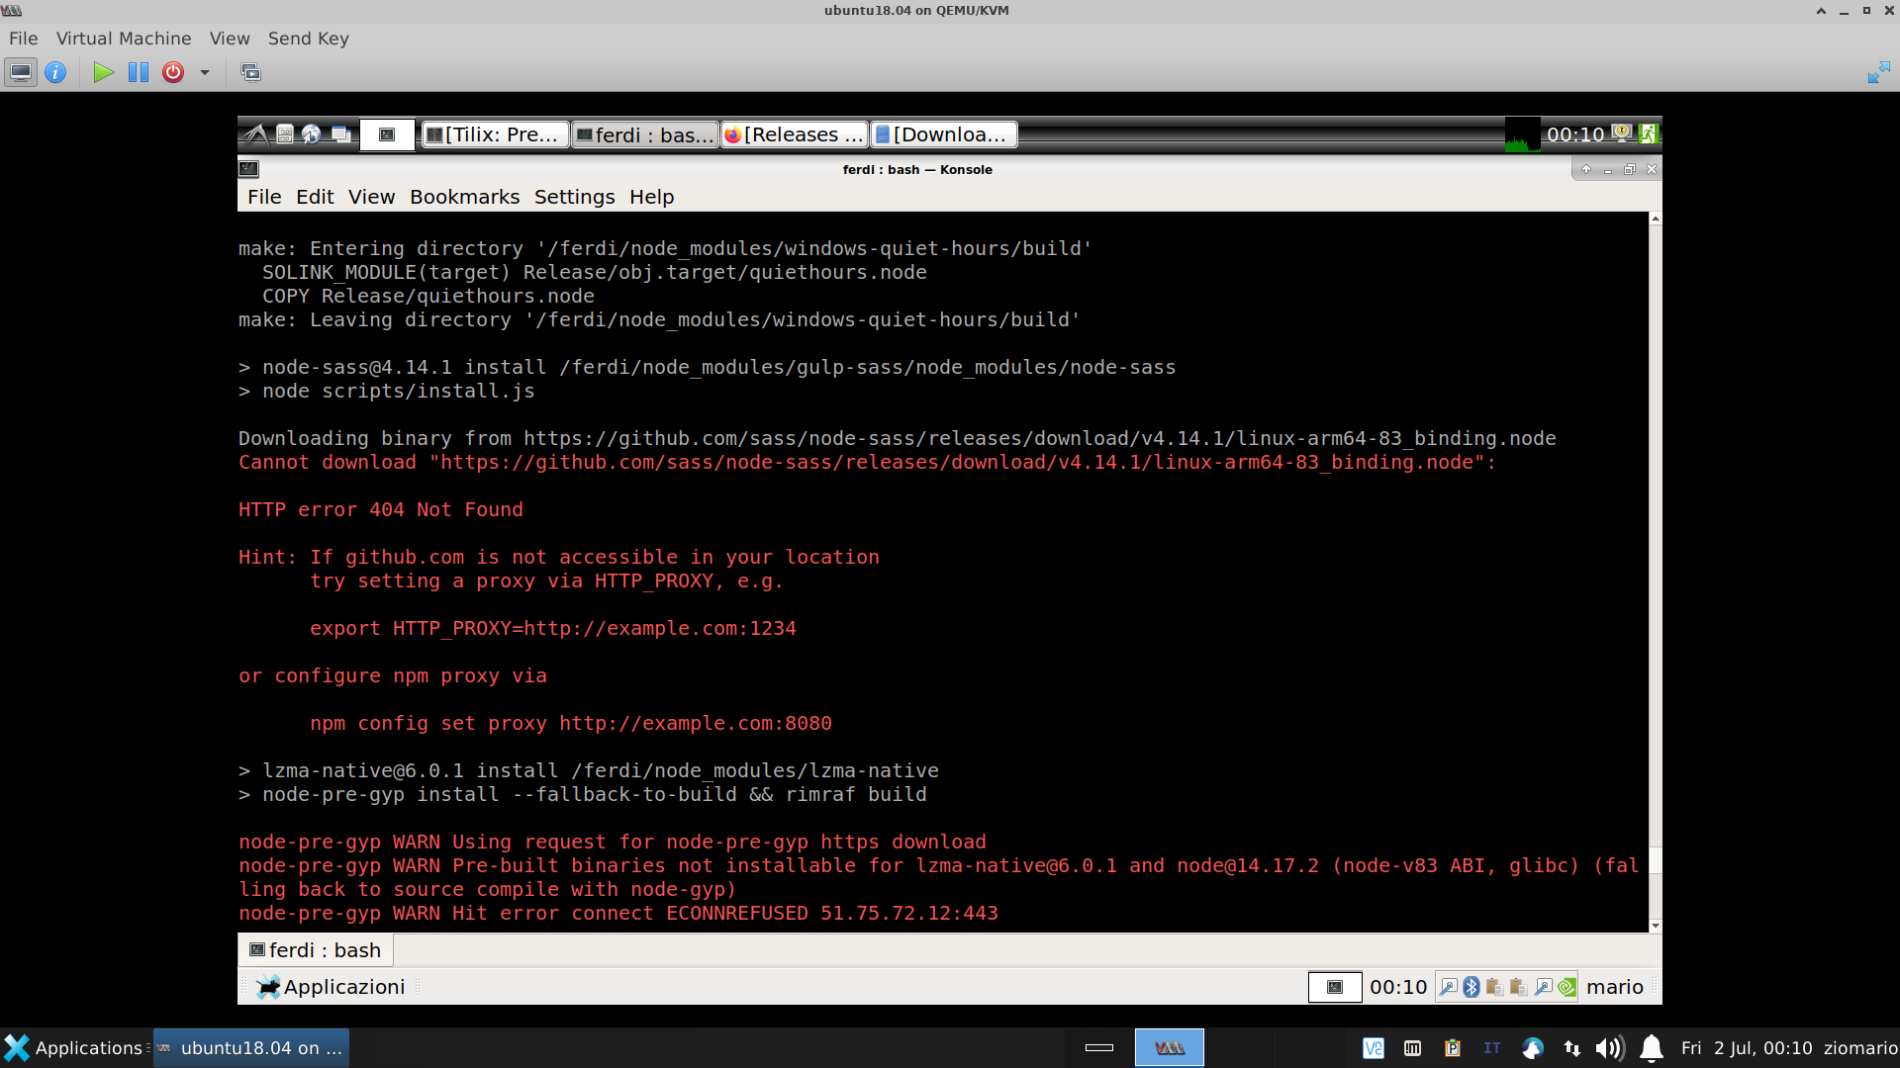Pause the virtual machine

(x=139, y=72)
